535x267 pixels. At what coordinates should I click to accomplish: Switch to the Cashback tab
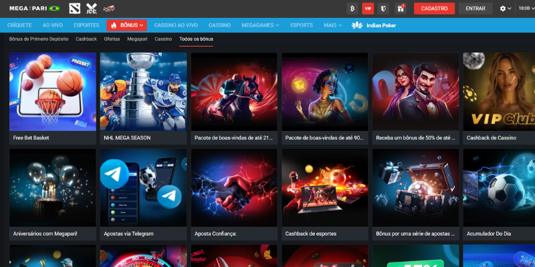[x=86, y=39]
